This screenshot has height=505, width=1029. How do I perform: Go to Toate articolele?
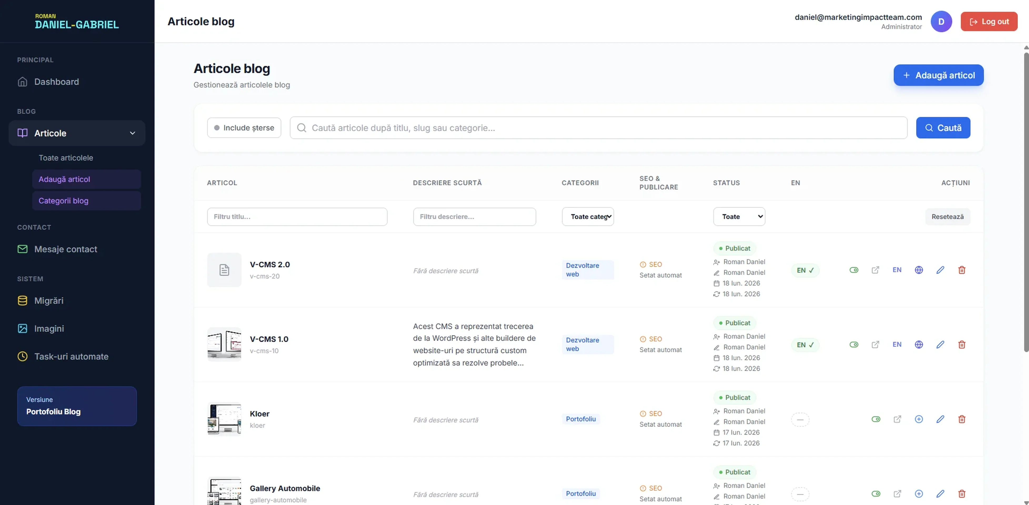tap(86, 158)
